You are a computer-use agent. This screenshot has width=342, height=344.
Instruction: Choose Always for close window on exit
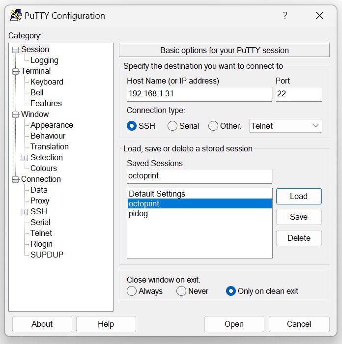[x=132, y=291]
